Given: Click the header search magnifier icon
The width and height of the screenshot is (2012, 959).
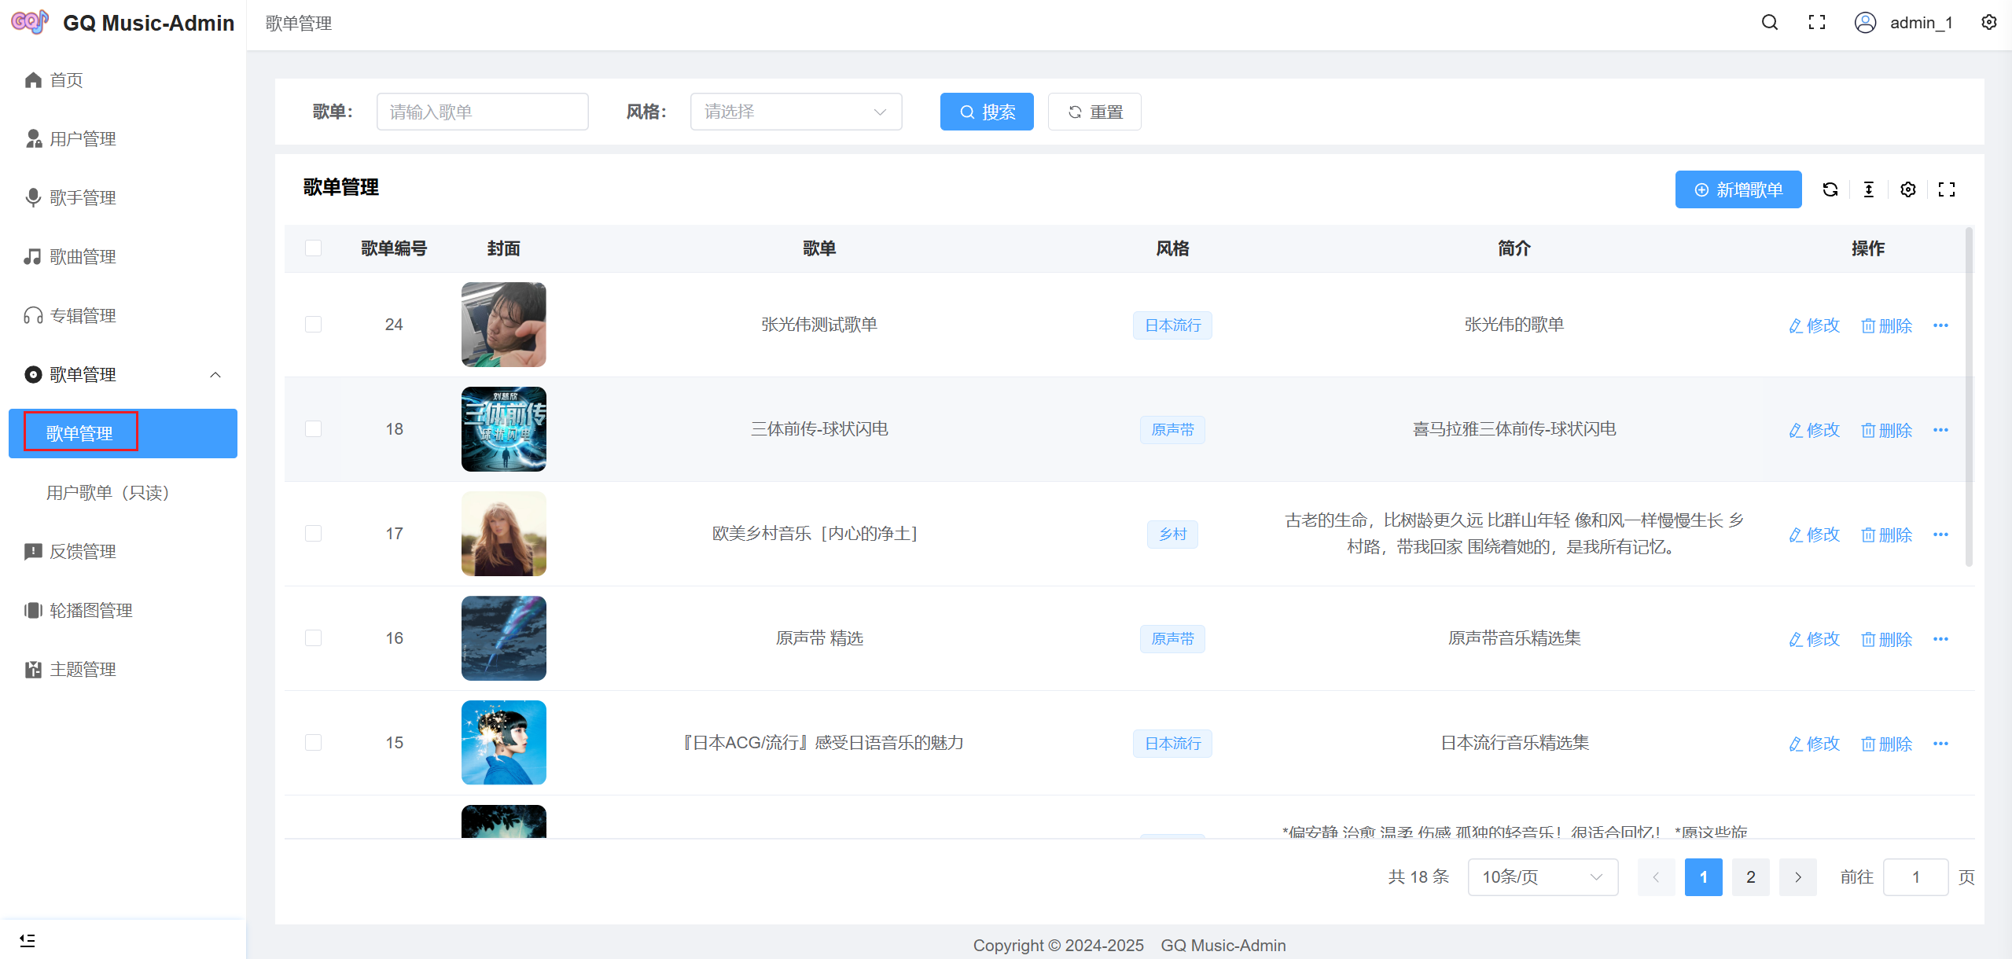Looking at the screenshot, I should (1769, 23).
